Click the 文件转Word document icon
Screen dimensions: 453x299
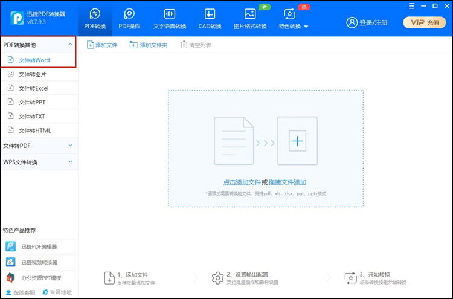coord(11,60)
